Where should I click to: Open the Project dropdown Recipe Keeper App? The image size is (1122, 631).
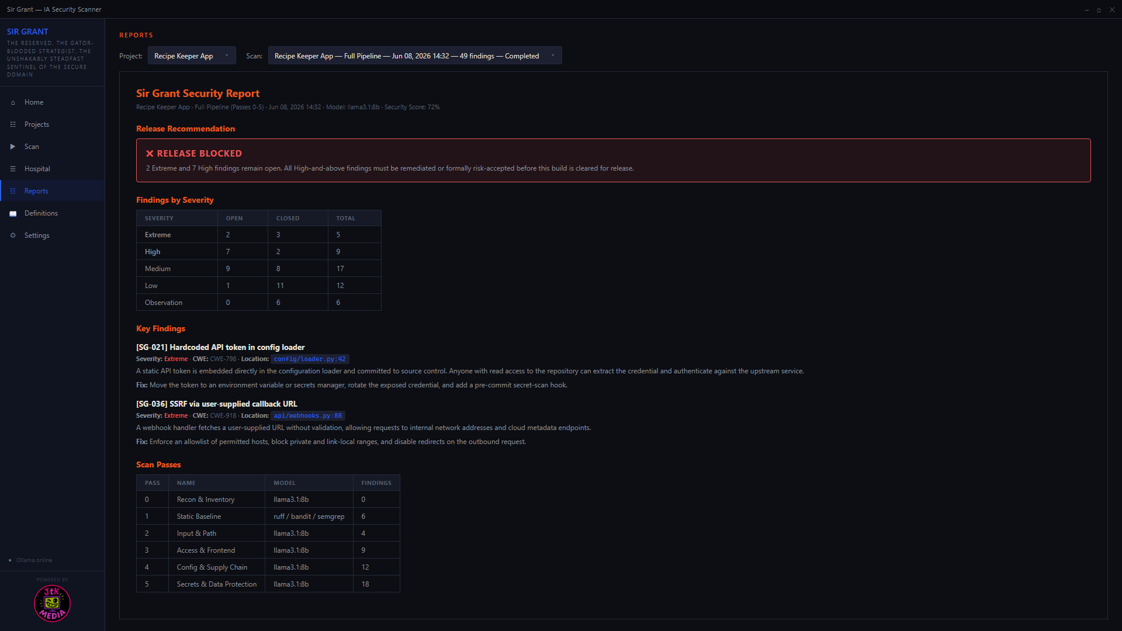192,56
